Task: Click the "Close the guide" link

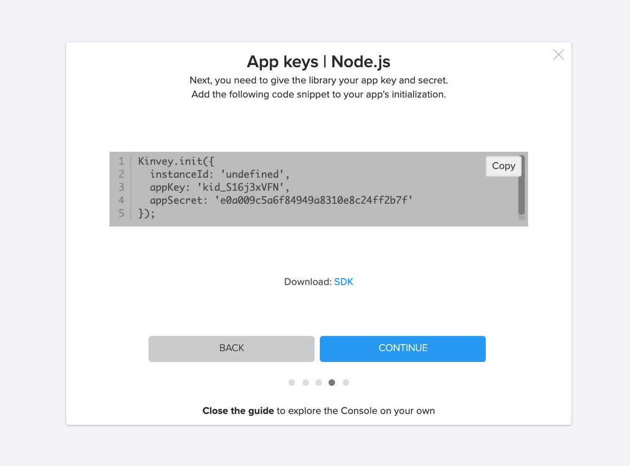Action: 238,411
